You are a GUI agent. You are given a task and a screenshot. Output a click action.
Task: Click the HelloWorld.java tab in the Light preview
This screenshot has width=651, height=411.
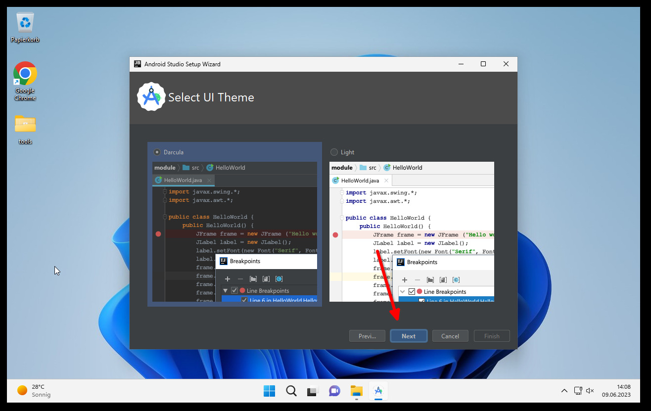pos(361,181)
